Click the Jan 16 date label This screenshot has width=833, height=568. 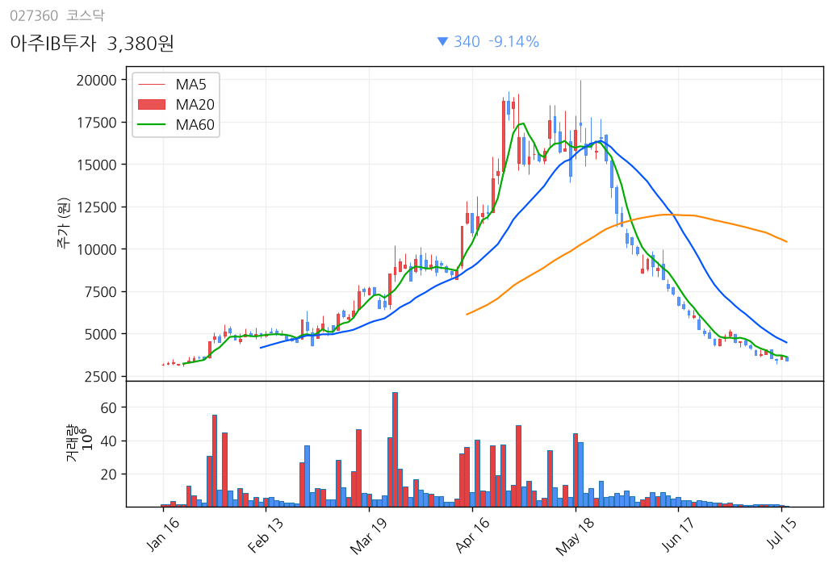[x=162, y=534]
